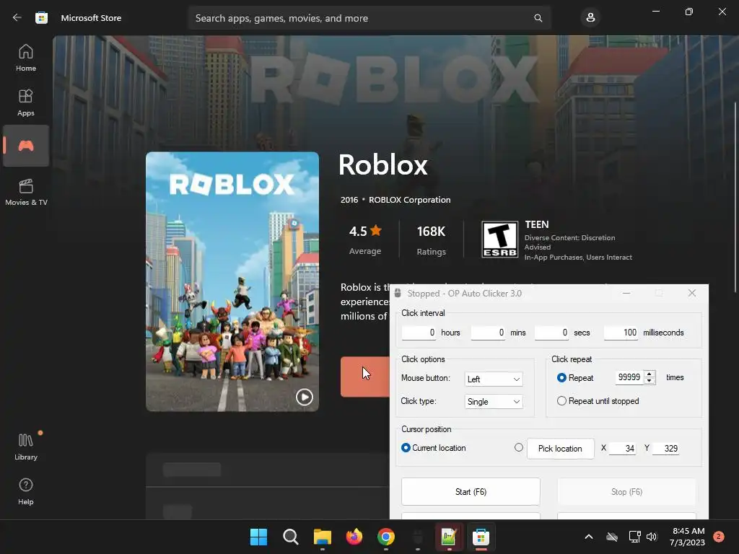Decrease the repeat count with down arrow
739x554 pixels.
pyautogui.click(x=650, y=381)
